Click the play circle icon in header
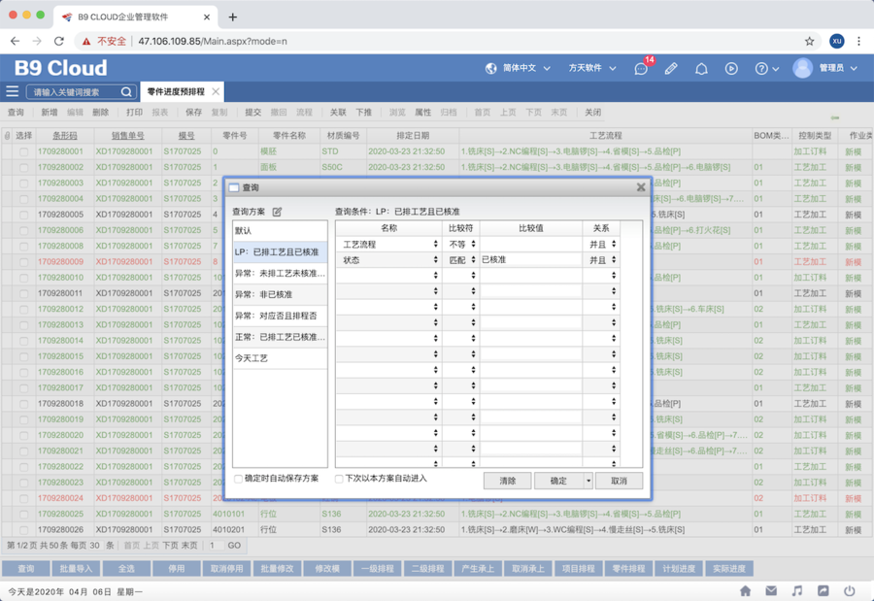The height and width of the screenshot is (601, 874). pyautogui.click(x=731, y=69)
